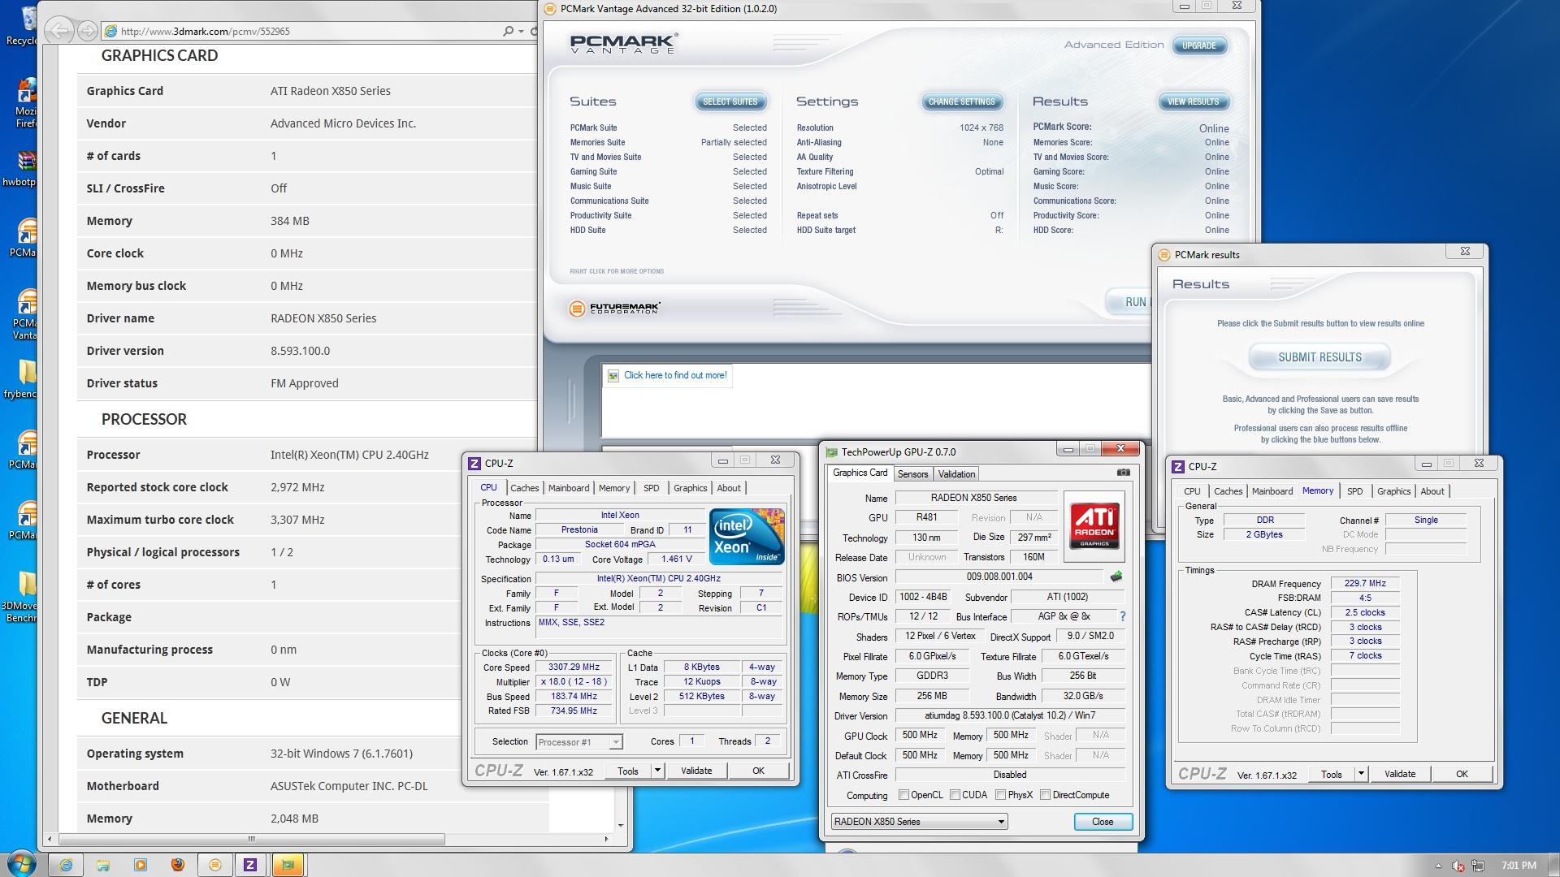The height and width of the screenshot is (877, 1560).
Task: Open the Mozilla Firefox desktop shortcut
Action: click(x=26, y=103)
